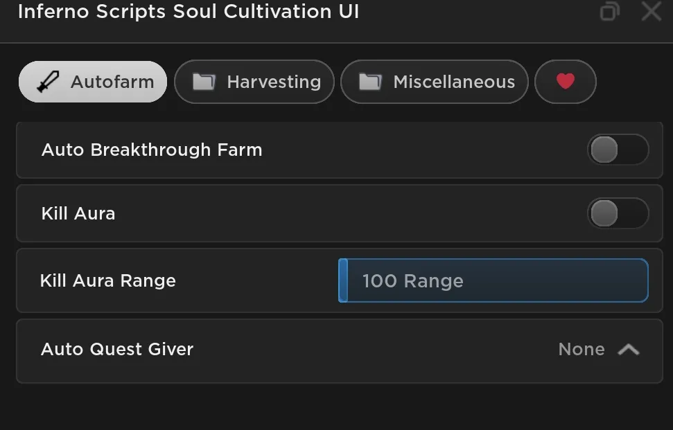Click the sword icon on Autofarm tab
Viewport: 673px width, 430px height.
pos(48,82)
